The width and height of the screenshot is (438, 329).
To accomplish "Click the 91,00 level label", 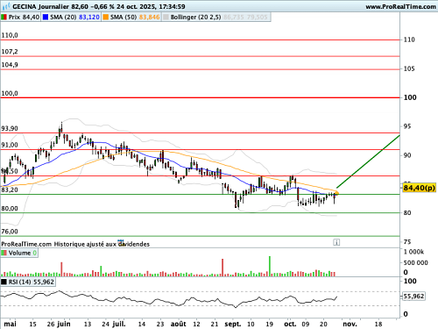I will (x=10, y=145).
